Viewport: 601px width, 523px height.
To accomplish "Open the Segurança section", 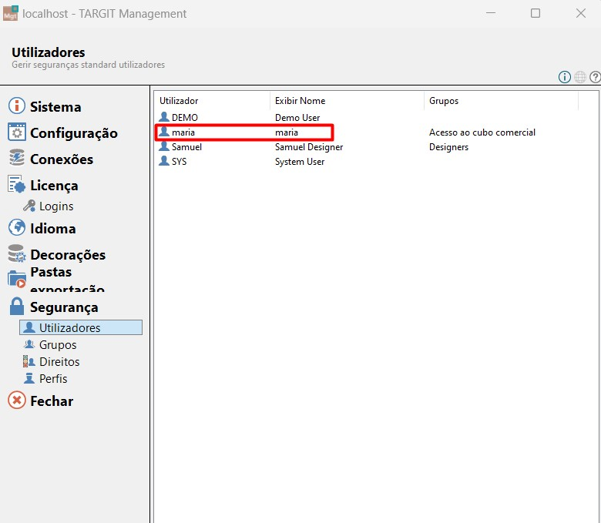I will [x=64, y=307].
